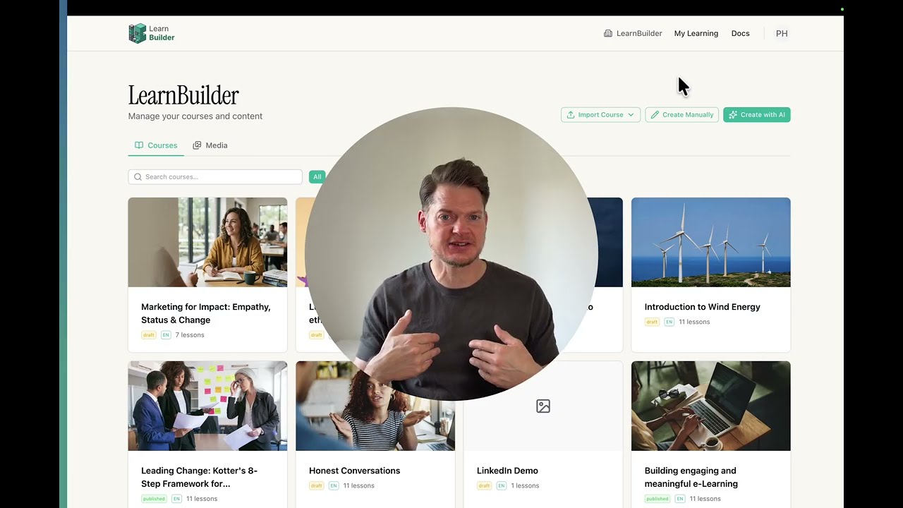903x508 pixels.
Task: Click the published badge on Leading Change
Action: click(x=154, y=499)
